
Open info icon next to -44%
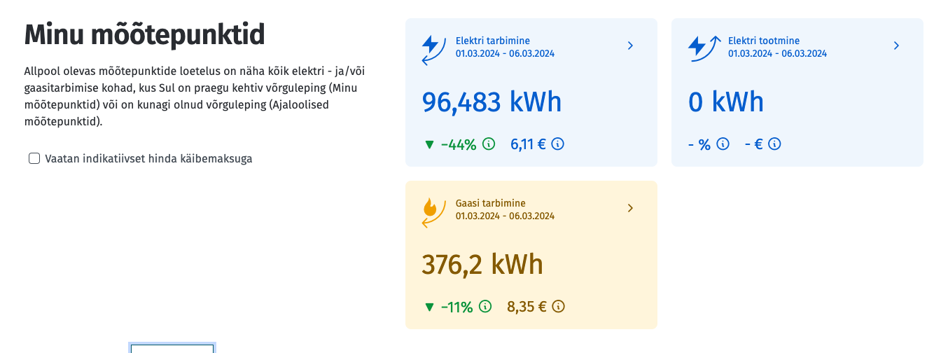pos(489,144)
